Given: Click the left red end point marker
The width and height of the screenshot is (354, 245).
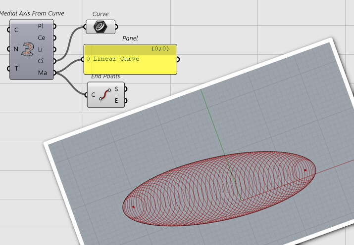Looking at the screenshot, I should [133, 206].
